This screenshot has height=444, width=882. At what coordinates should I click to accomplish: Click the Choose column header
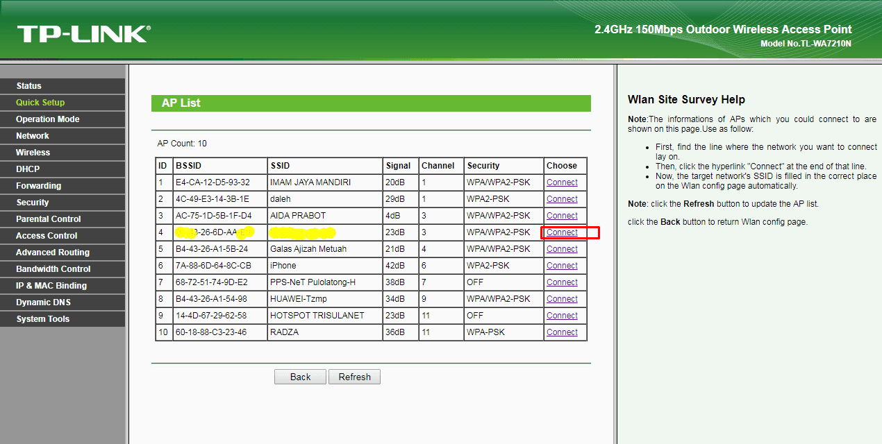pos(565,166)
